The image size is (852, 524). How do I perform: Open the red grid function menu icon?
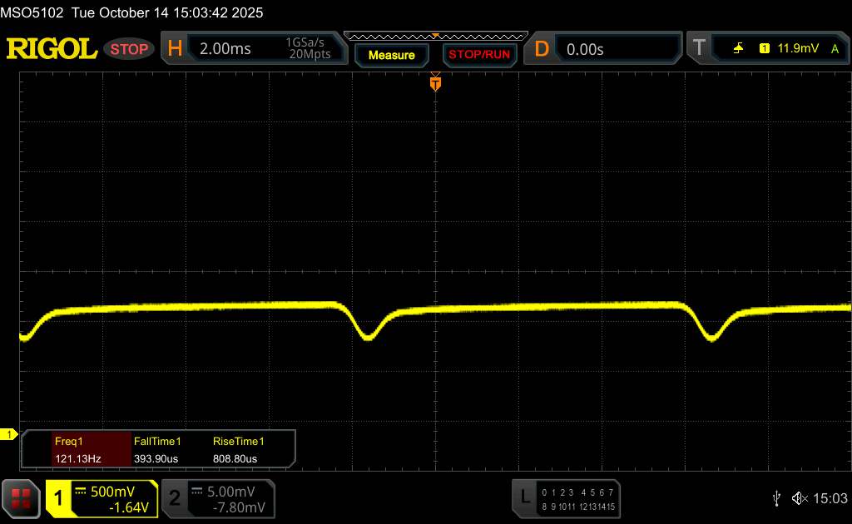(21, 497)
